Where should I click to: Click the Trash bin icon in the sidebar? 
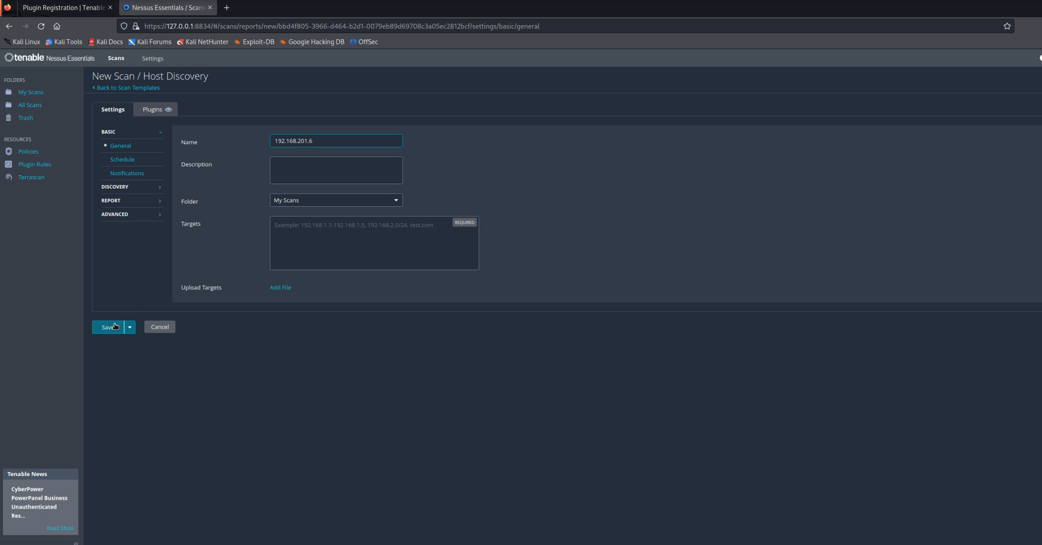pyautogui.click(x=8, y=118)
